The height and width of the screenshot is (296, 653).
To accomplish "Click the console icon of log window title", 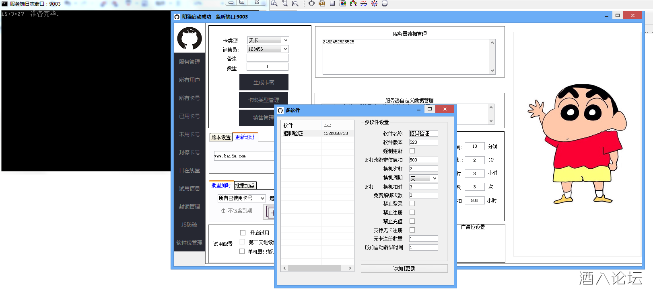I will (5, 4).
